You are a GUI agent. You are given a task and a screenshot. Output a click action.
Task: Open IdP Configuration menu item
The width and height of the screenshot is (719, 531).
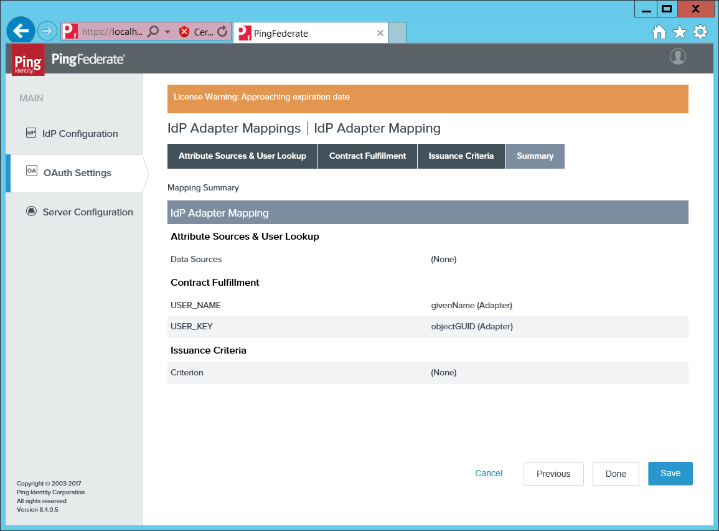click(80, 133)
